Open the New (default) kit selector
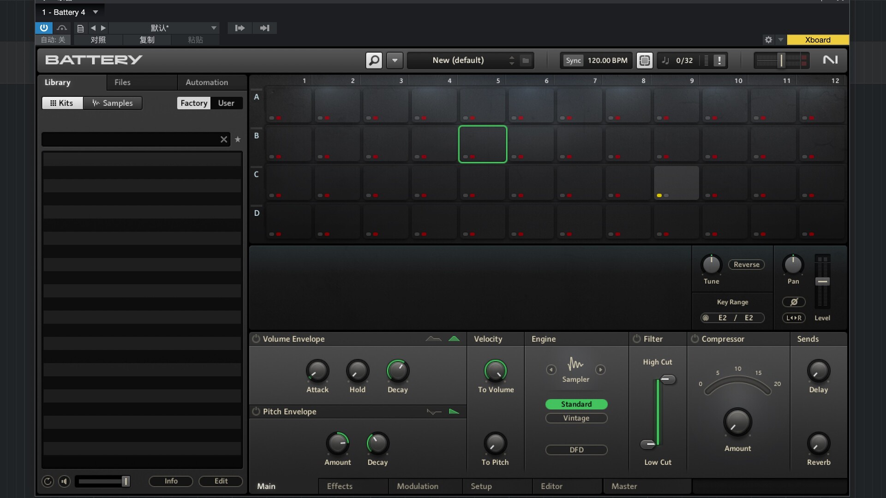Screen dimensions: 886x498 click(458, 60)
